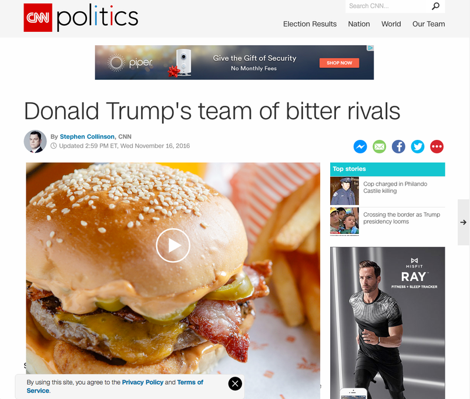
Task: Go to the World section
Action: coord(391,24)
